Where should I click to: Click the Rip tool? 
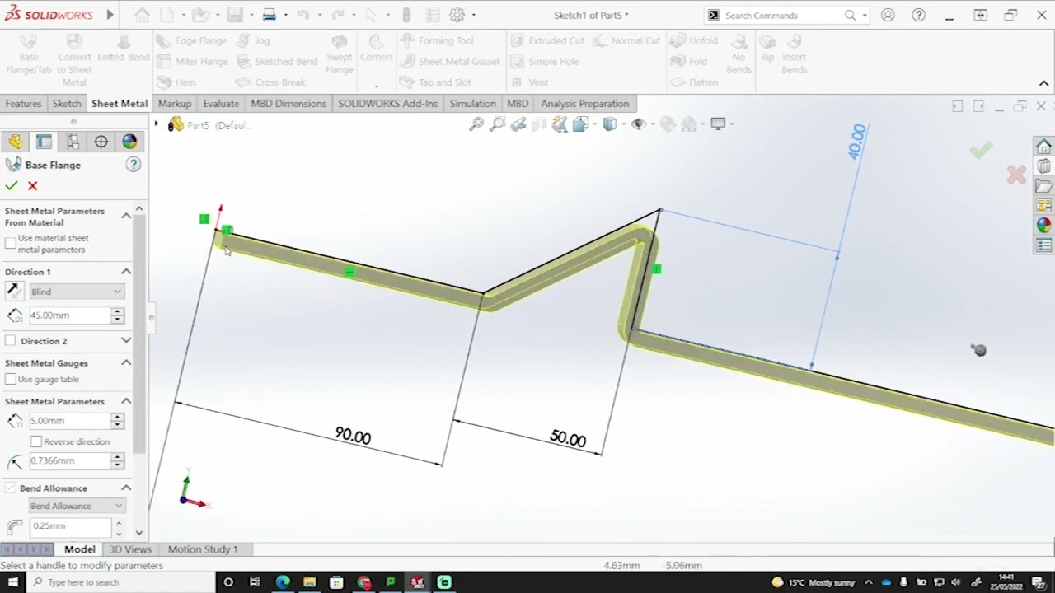(767, 49)
